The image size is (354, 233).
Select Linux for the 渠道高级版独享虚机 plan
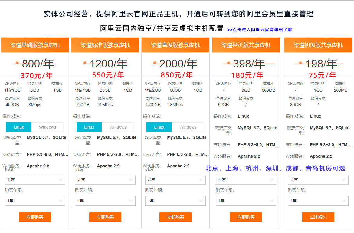coord(159,127)
